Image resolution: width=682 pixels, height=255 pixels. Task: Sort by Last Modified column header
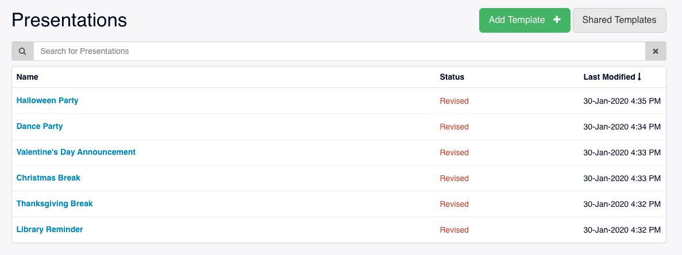coord(609,77)
